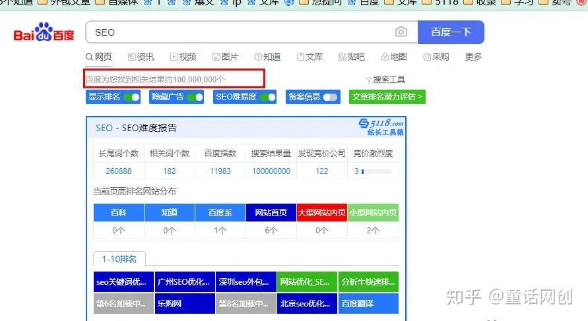
Task: Click the 第6名加载中 tile
Action: [123, 303]
